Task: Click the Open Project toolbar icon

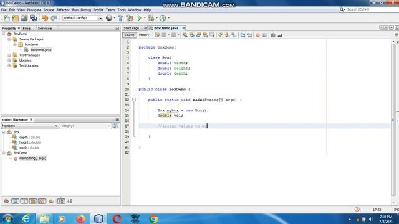Action: (24, 18)
